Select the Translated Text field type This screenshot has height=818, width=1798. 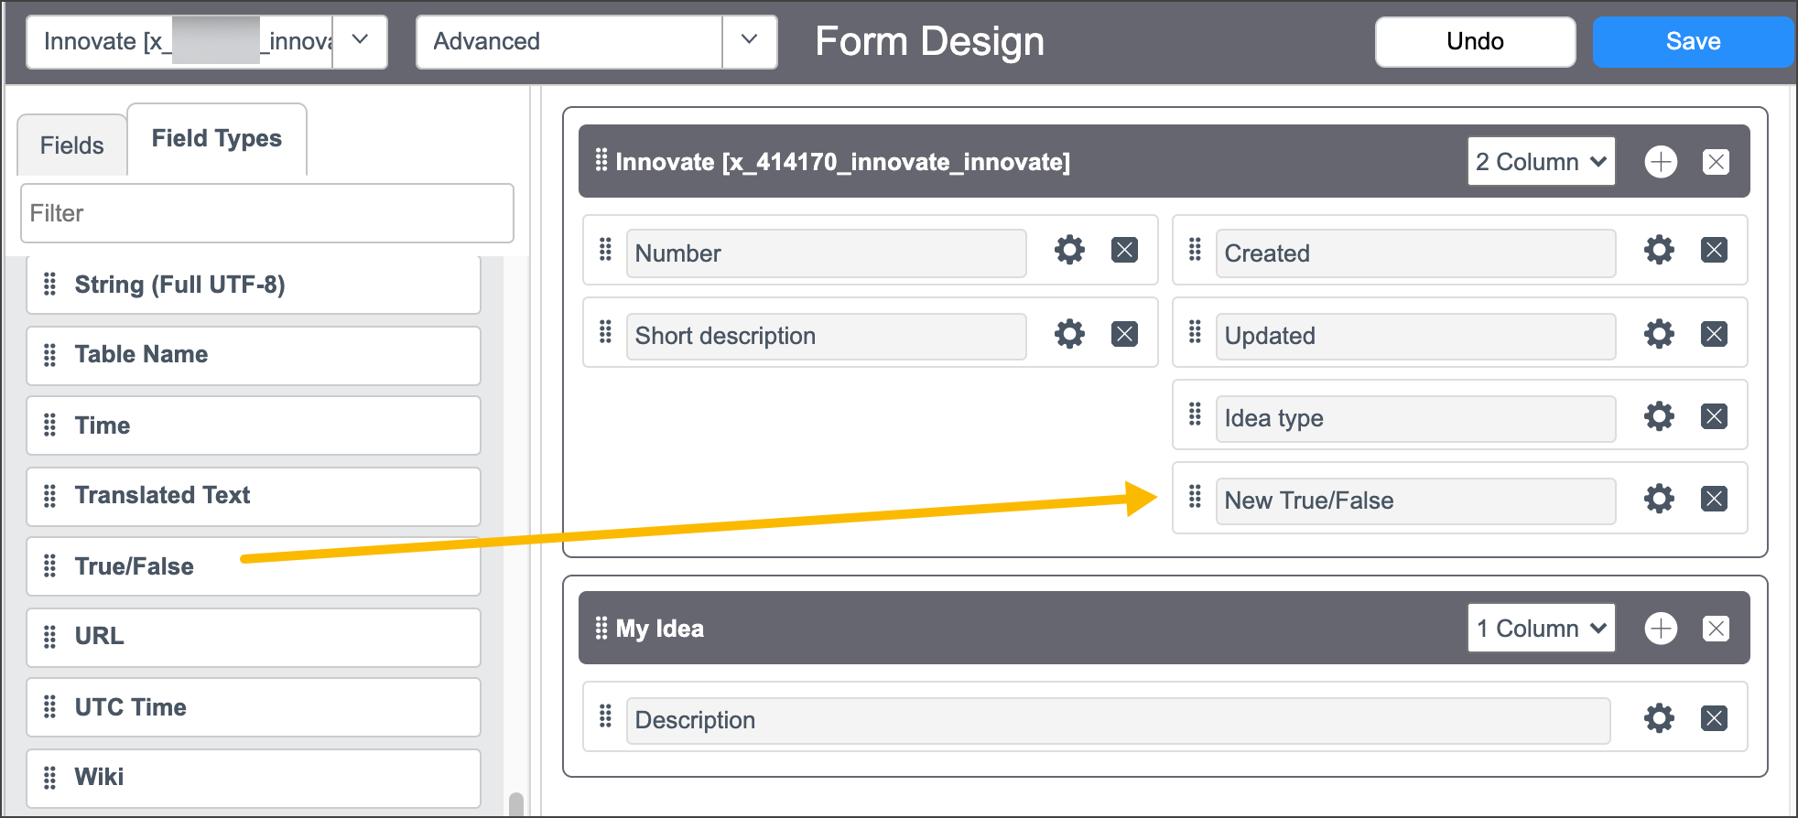pos(254,496)
